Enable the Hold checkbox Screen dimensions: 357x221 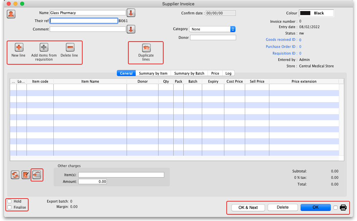pyautogui.click(x=10, y=201)
